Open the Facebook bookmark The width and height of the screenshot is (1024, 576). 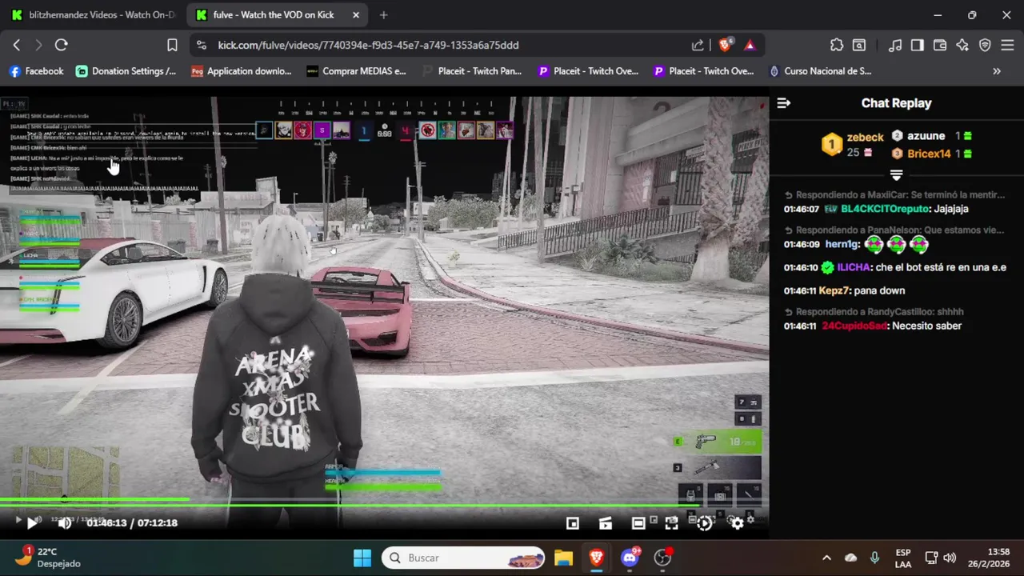pyautogui.click(x=36, y=71)
